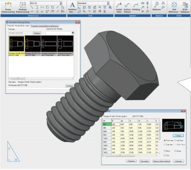
Task: Click the table-style icon at end of Dimensions top row
Action: click(63, 7)
